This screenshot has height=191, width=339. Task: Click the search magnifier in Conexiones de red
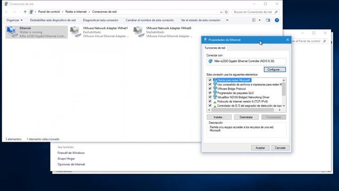[x=276, y=12]
